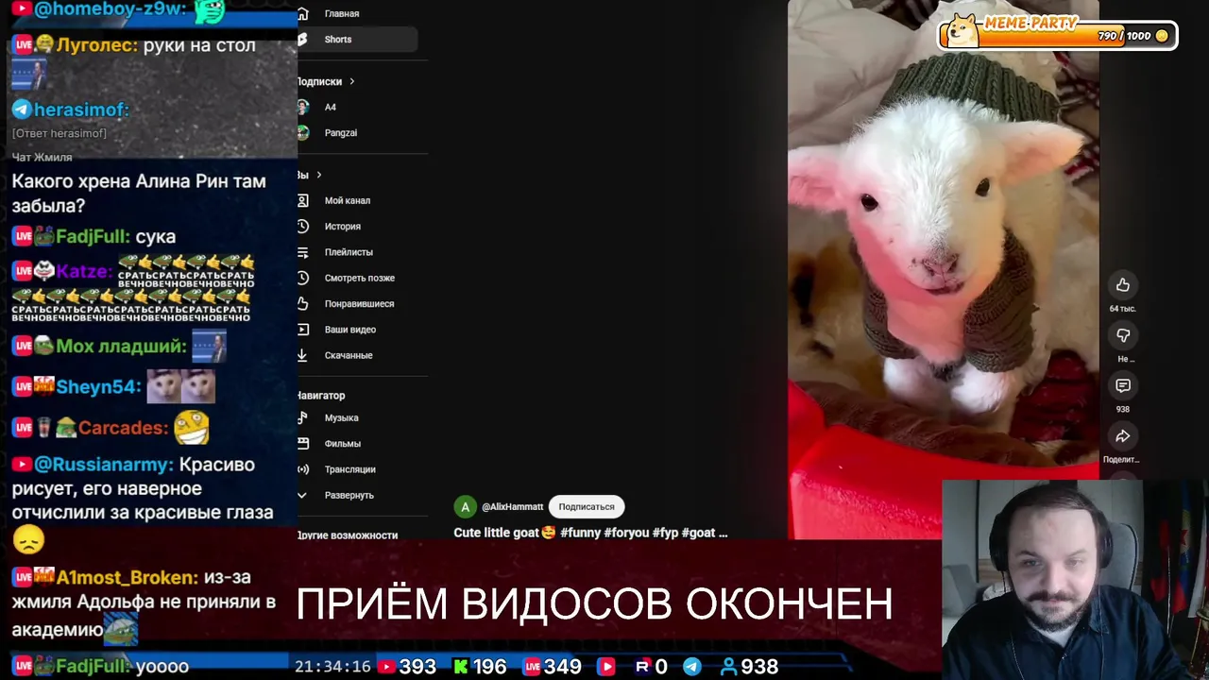
Task: Click the Понравившиеся thumbs-up icon
Action: pyautogui.click(x=302, y=303)
